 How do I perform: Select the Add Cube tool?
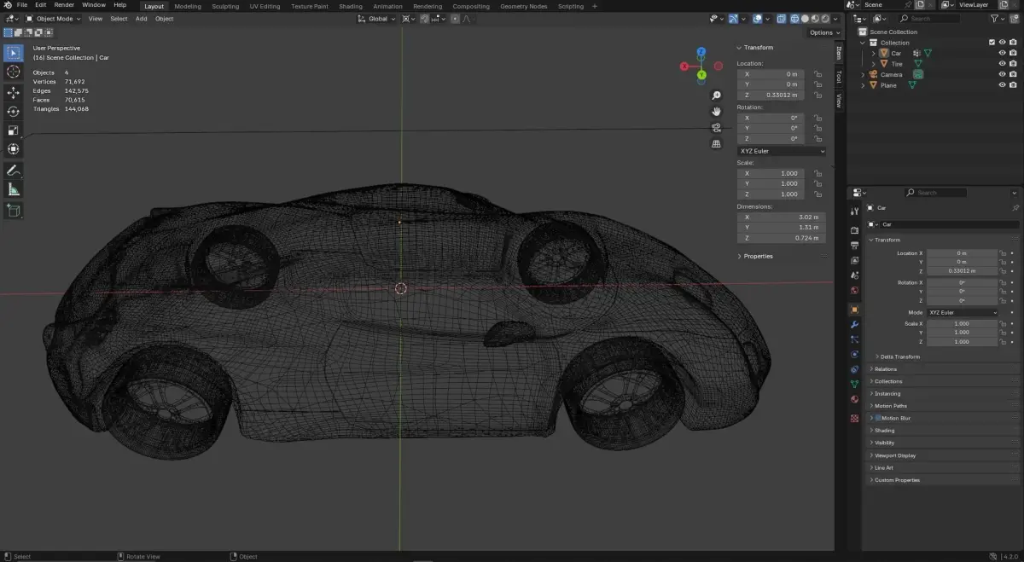pyautogui.click(x=14, y=210)
